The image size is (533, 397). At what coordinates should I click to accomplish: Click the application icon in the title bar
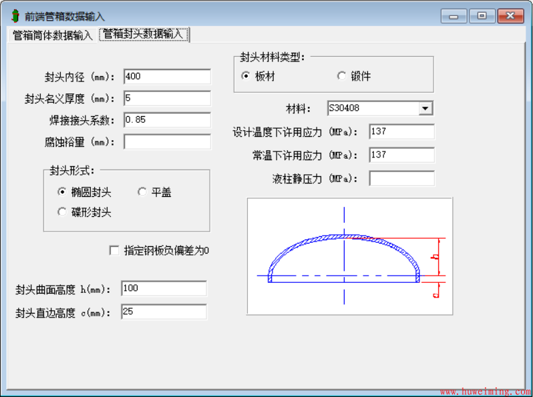point(15,16)
